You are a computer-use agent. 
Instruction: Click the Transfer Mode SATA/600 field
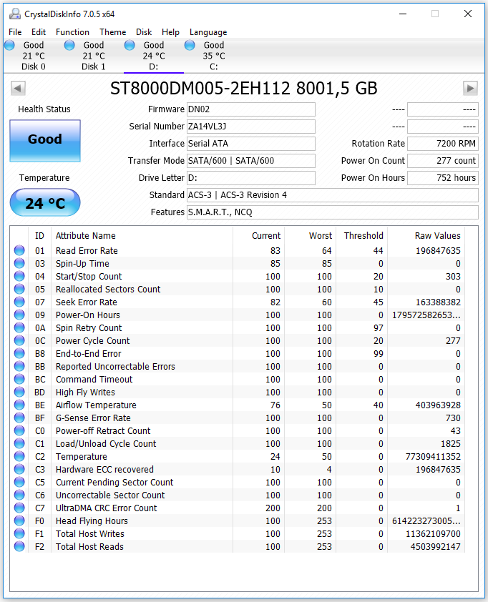click(251, 161)
